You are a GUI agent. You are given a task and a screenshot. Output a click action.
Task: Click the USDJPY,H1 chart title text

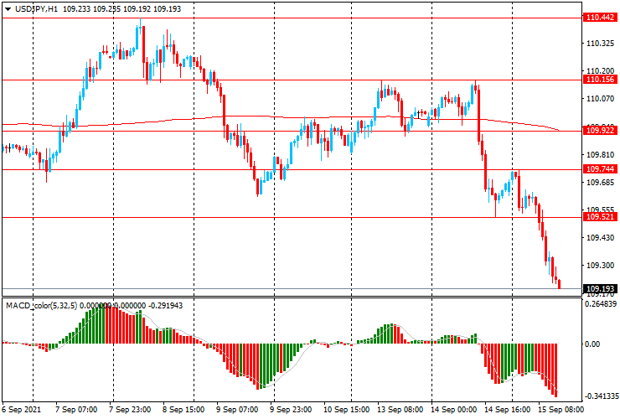click(x=36, y=8)
